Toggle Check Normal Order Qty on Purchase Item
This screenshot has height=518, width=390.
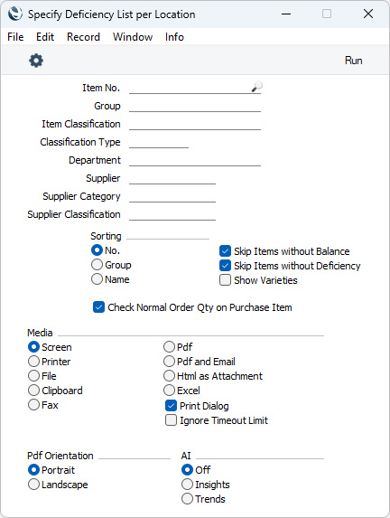pos(98,307)
